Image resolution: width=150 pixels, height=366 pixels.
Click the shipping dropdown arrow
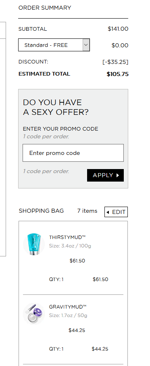(86, 45)
